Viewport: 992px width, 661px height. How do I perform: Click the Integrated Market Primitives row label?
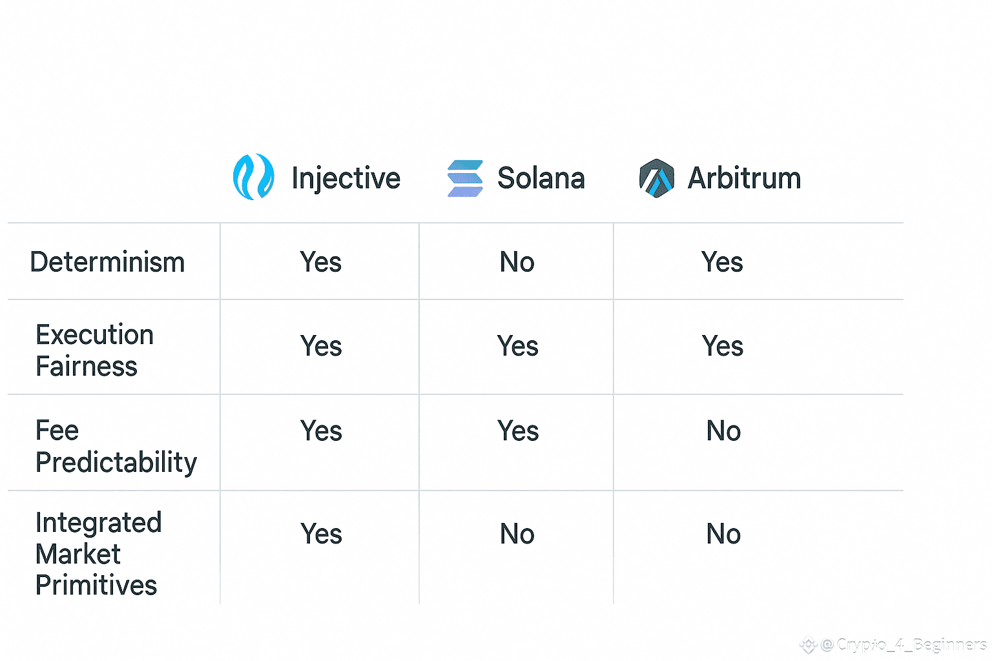tap(98, 554)
